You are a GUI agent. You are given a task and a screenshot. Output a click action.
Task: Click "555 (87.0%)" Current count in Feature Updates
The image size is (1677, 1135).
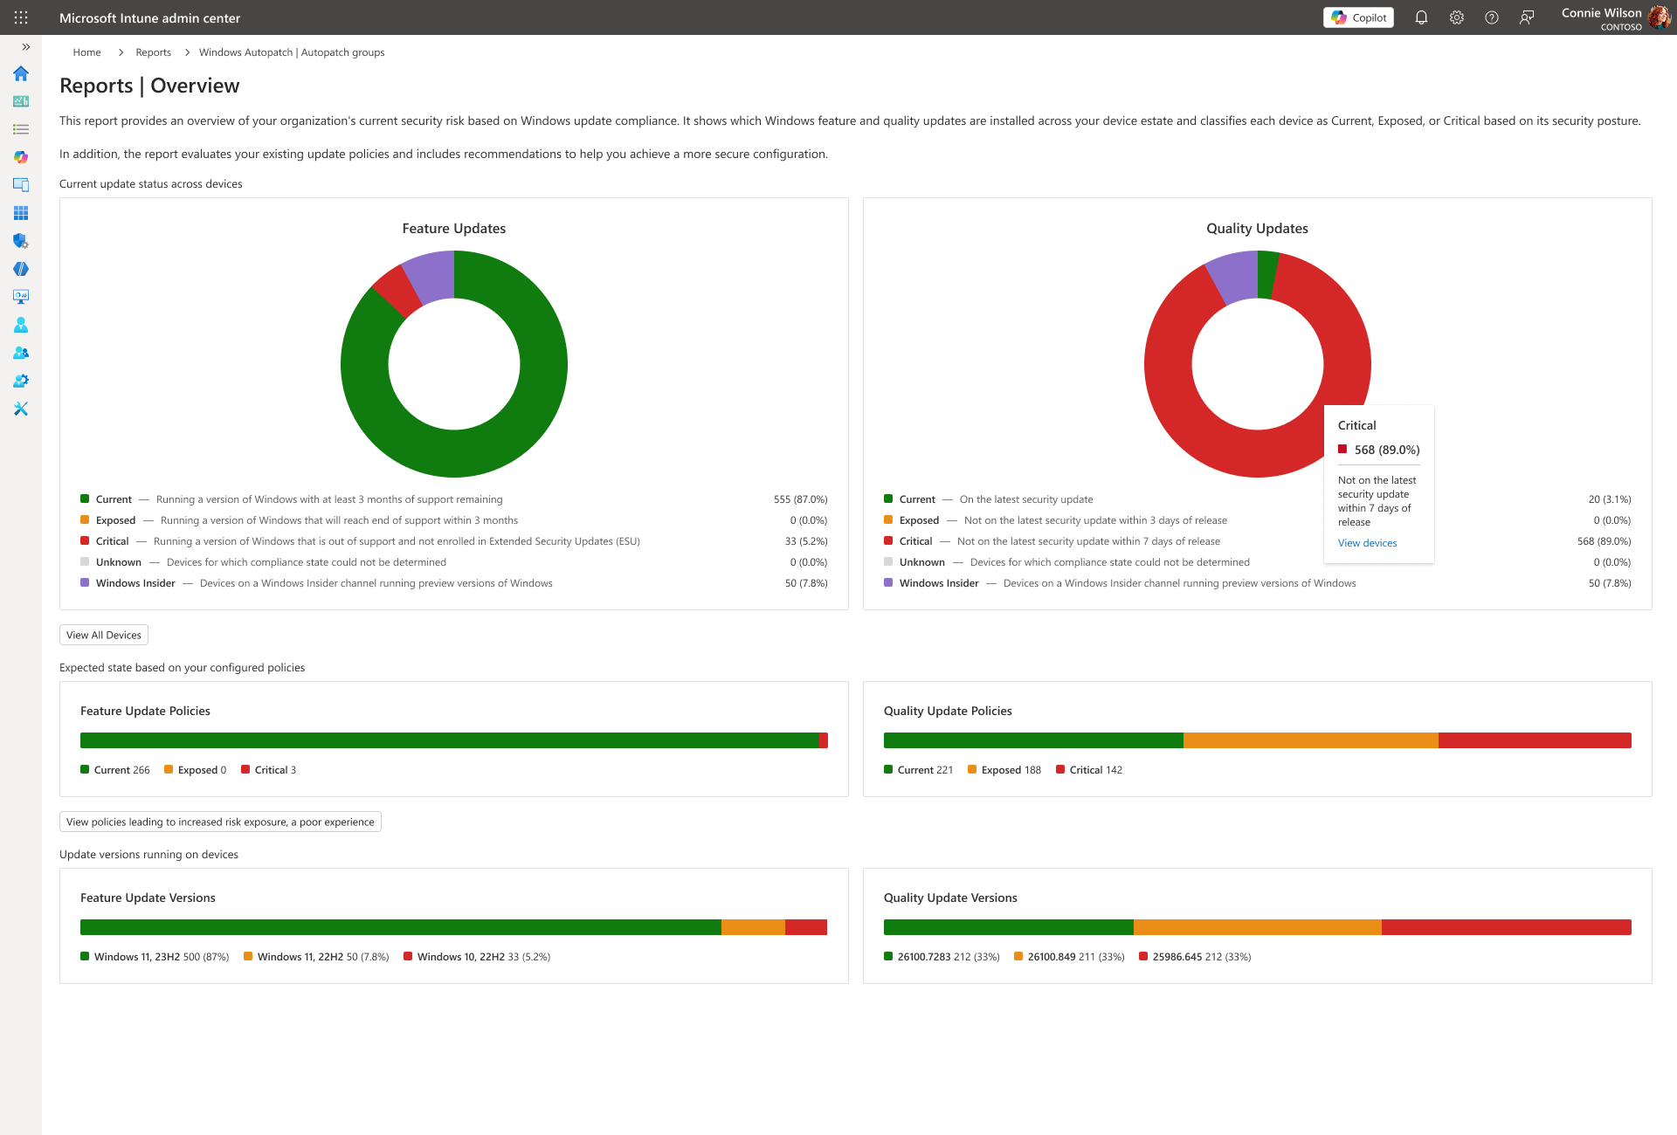pos(800,499)
